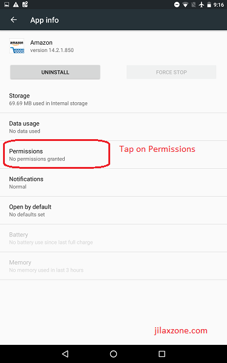Tap the Android home circle button

coord(114,353)
